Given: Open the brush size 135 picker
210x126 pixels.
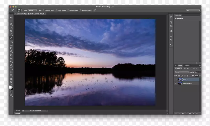Looking at the screenshot, I should click(x=19, y=10).
